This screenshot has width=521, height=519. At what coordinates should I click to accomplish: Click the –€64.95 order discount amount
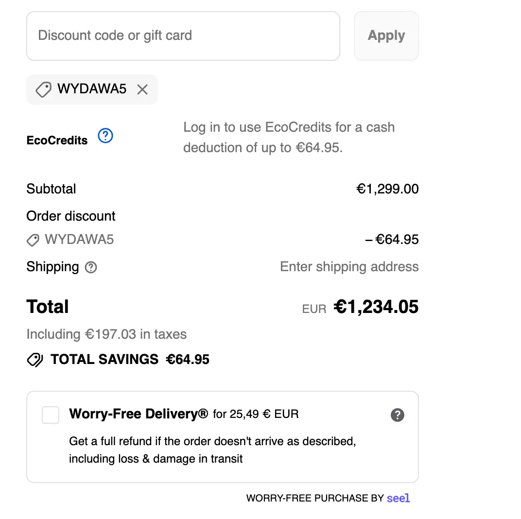point(392,240)
